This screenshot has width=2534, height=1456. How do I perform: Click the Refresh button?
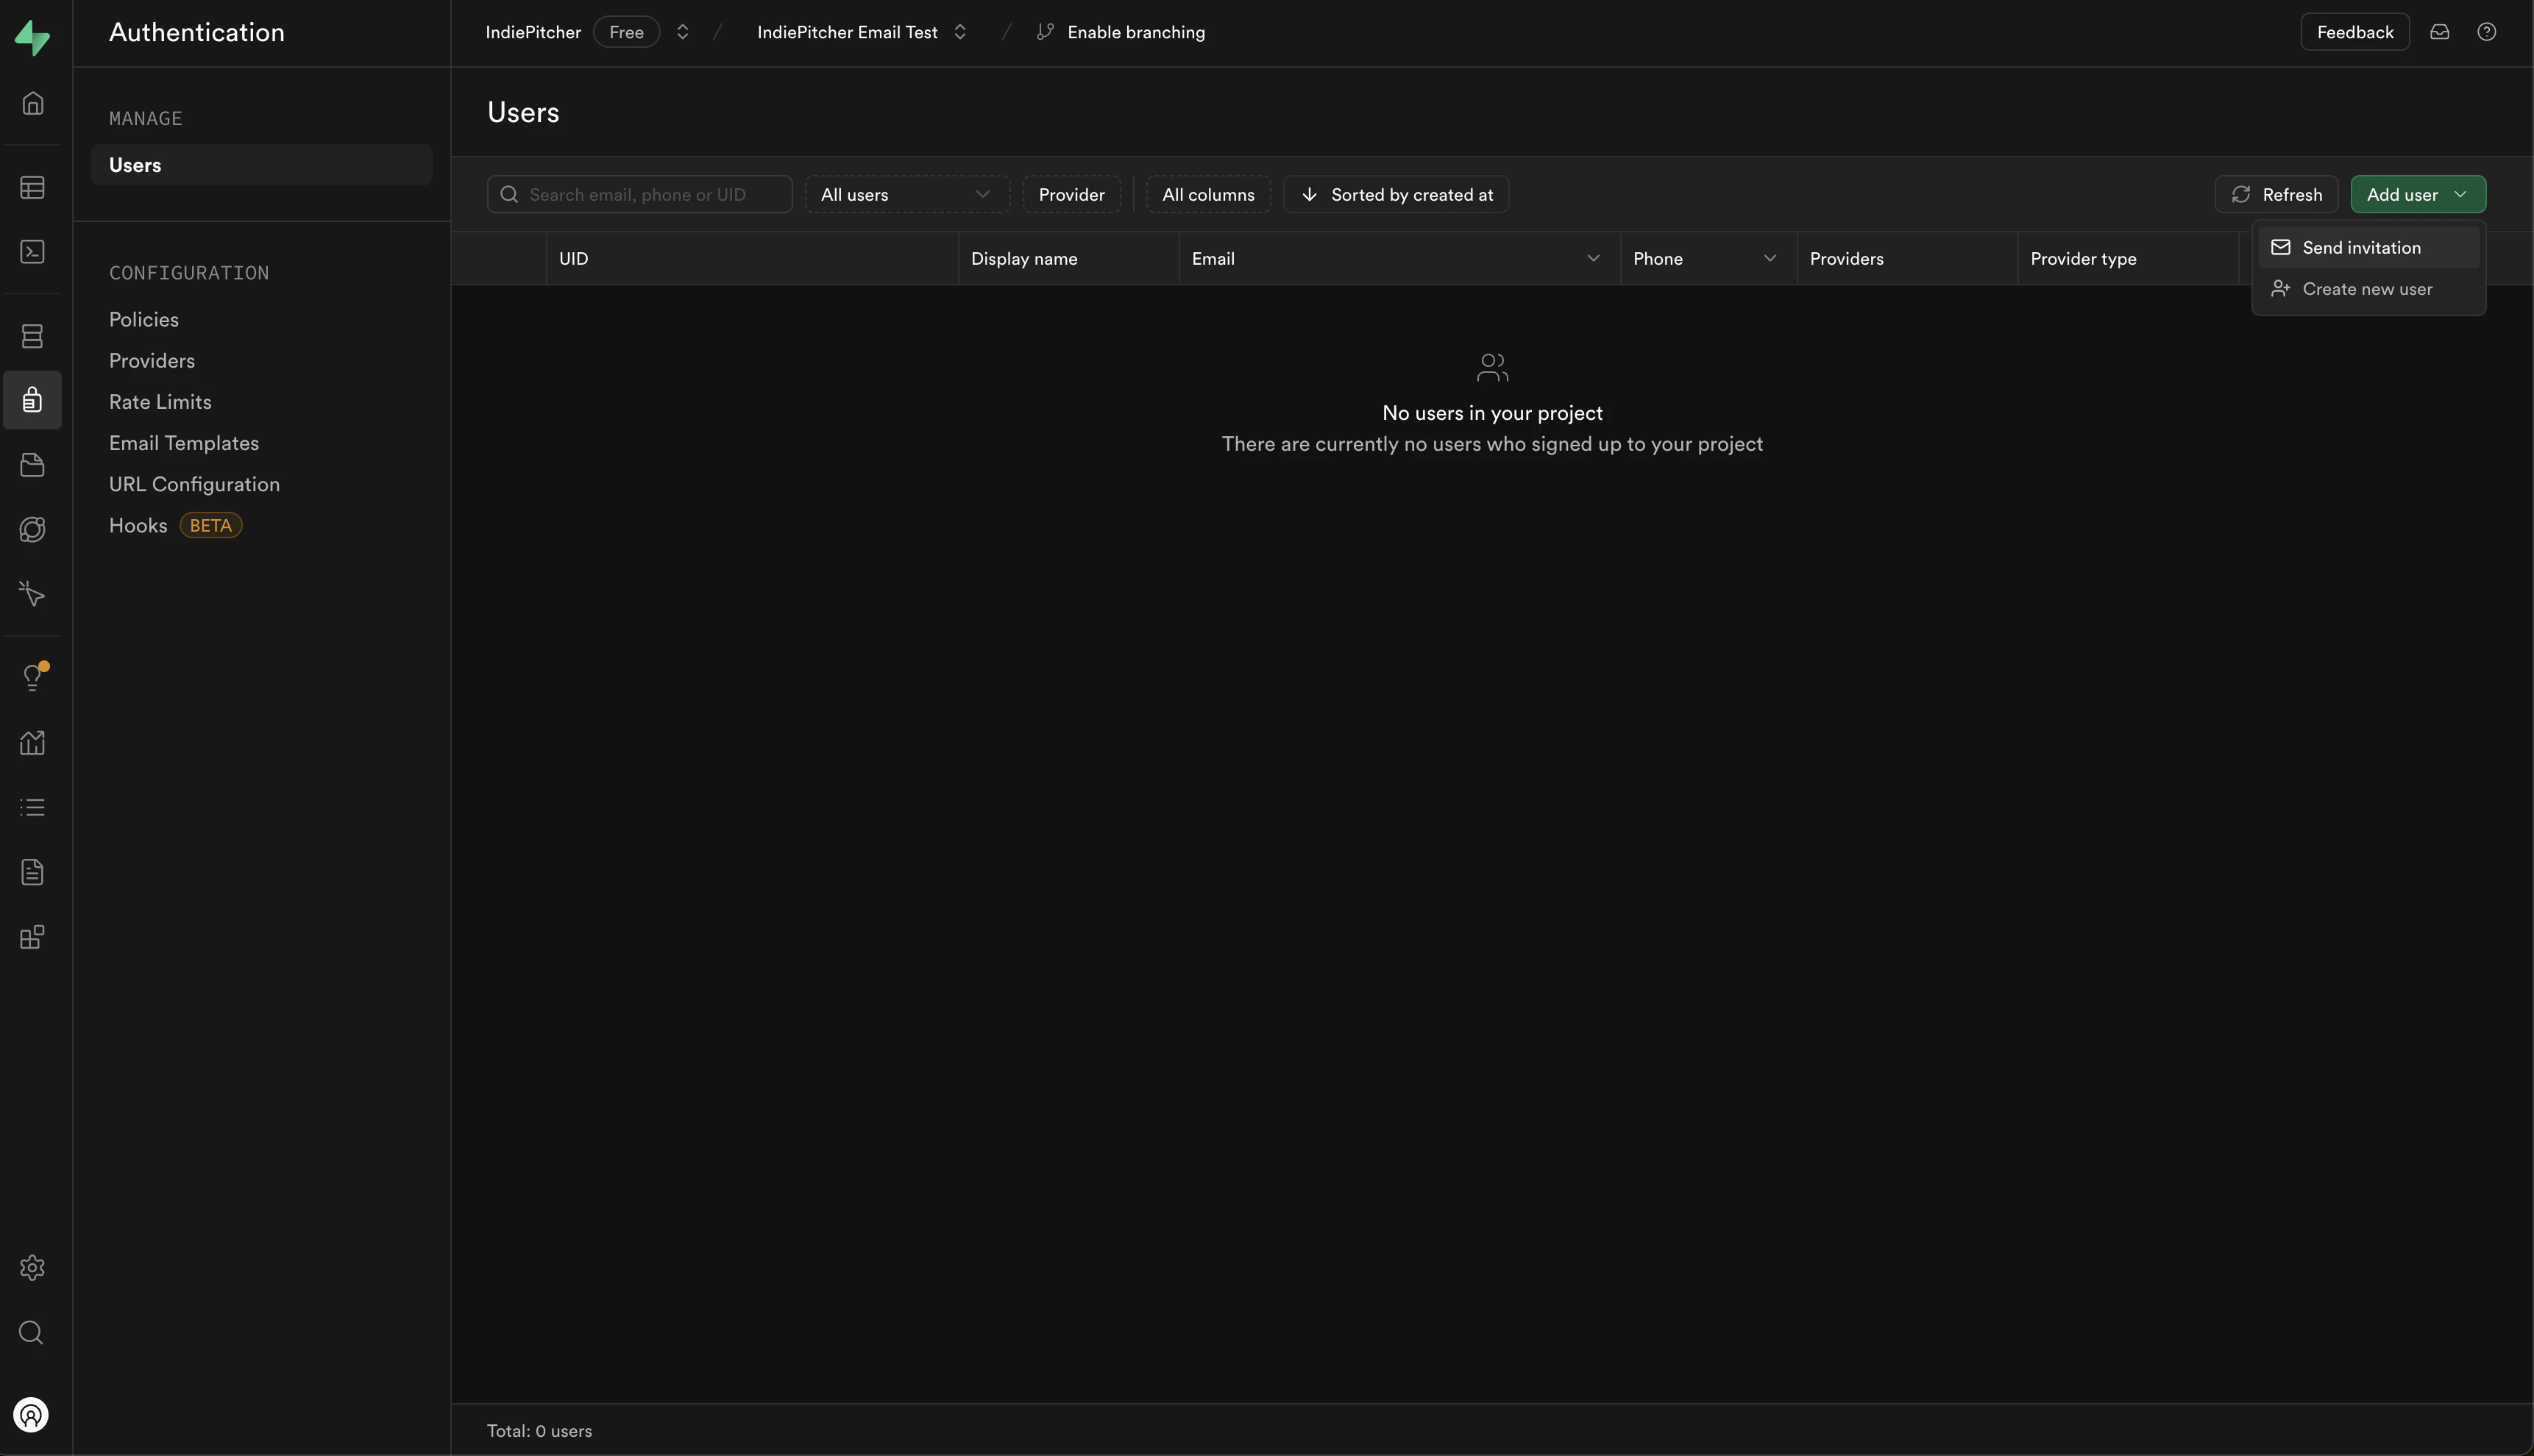[x=2276, y=194]
